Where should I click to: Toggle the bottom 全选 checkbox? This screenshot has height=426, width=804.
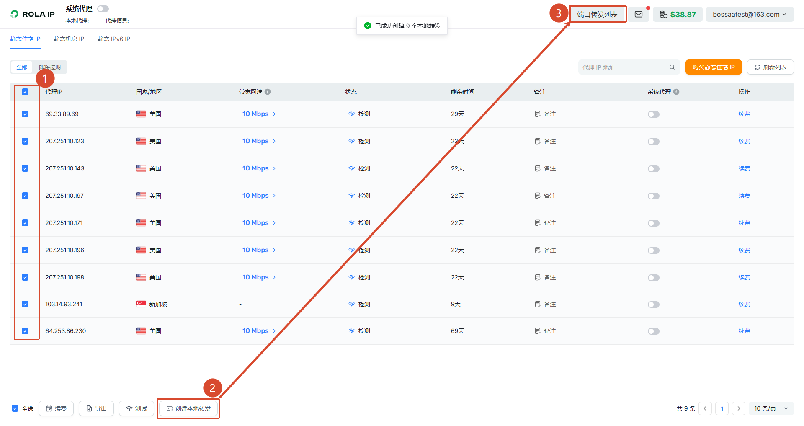[15, 408]
